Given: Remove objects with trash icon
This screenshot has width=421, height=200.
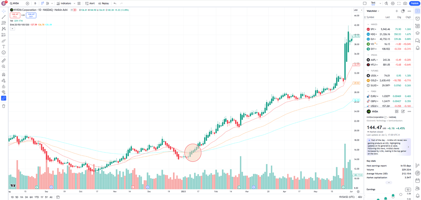Looking at the screenshot, I should [4, 106].
